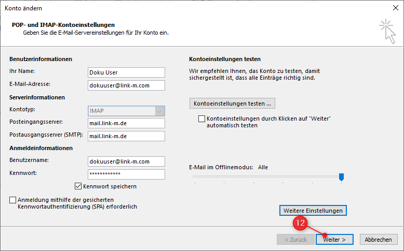The width and height of the screenshot is (404, 251).
Task: Select the offline mode slider handle
Action: [x=341, y=177]
